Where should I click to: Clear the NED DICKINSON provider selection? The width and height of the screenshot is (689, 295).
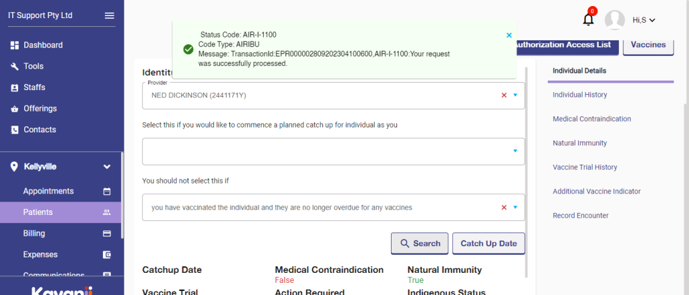[503, 95]
